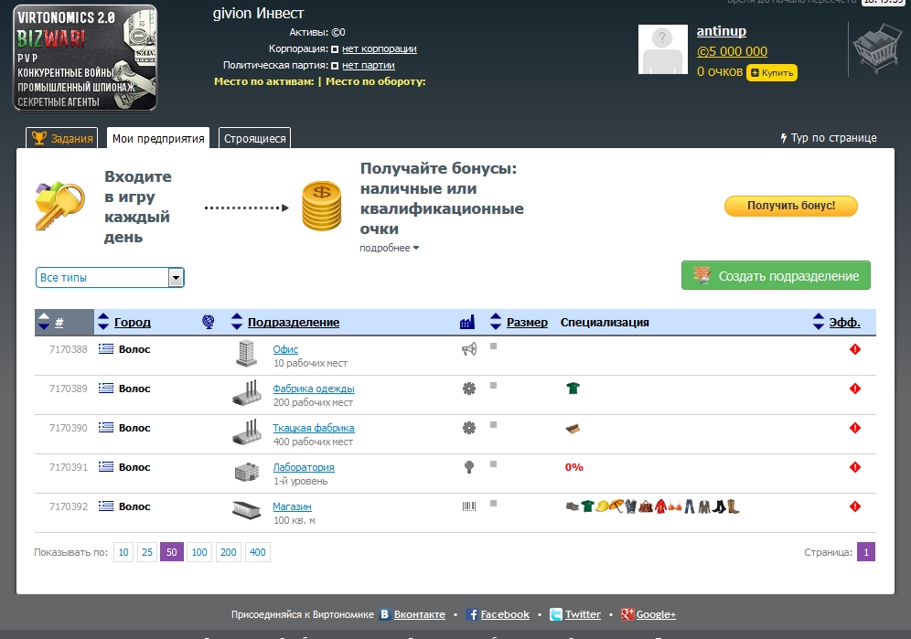Click the shopping cart icon in header
Screen dimensions: 911x639
tap(874, 48)
